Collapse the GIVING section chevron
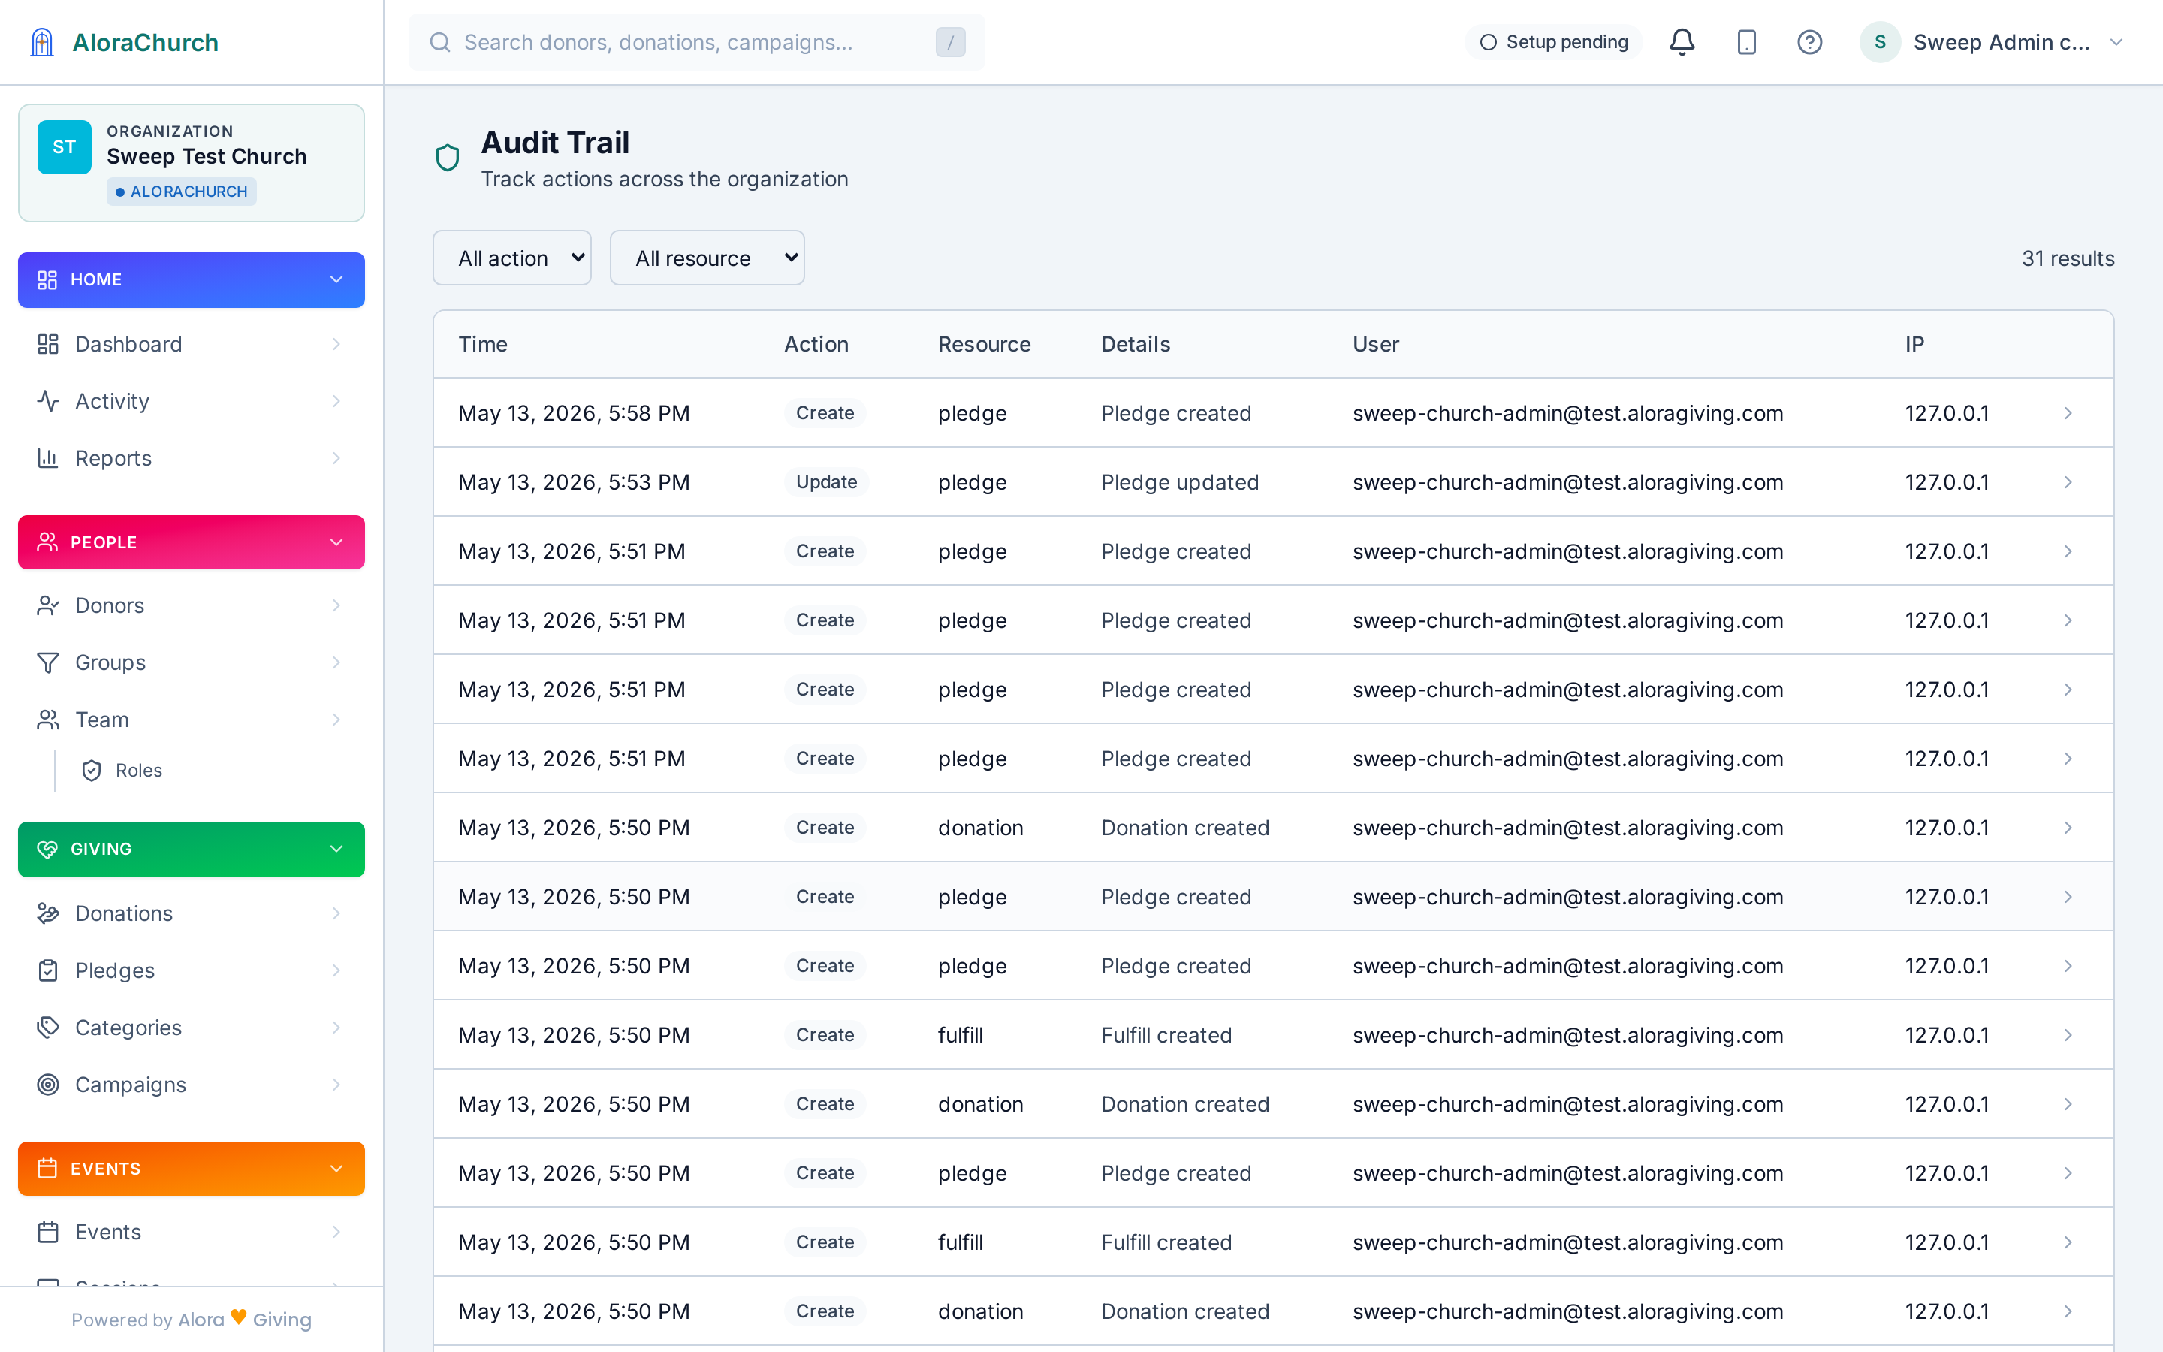This screenshot has width=2163, height=1352. tap(336, 850)
